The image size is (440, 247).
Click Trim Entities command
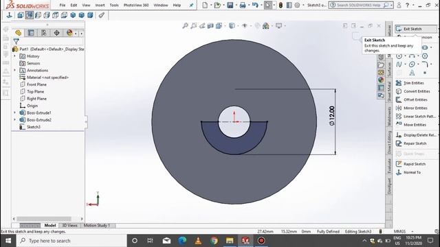point(410,83)
